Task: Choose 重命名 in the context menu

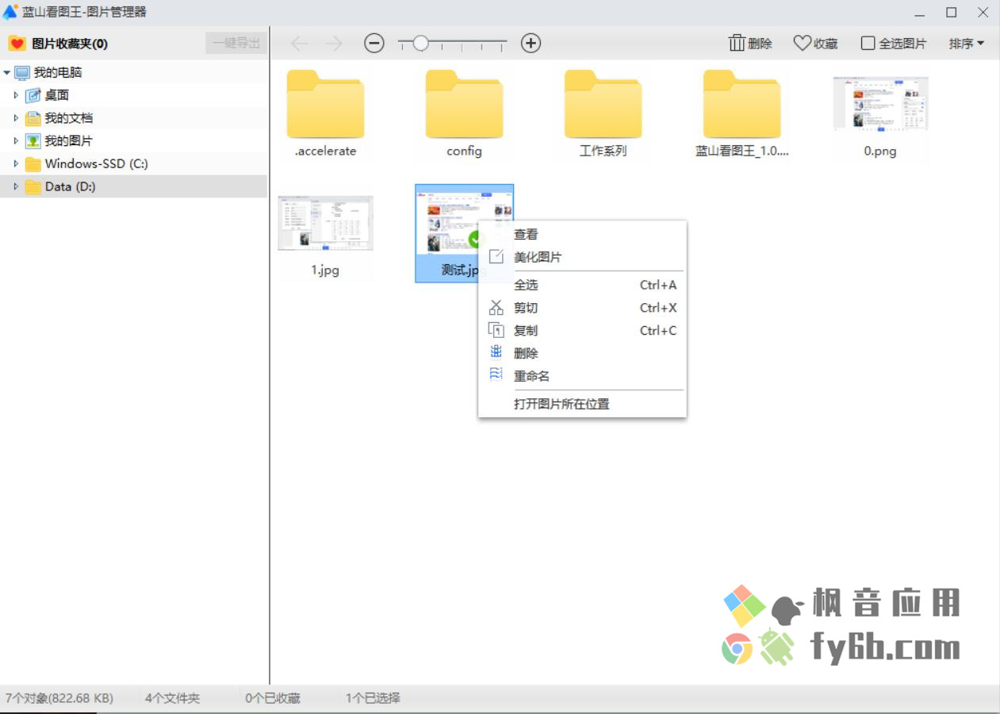Action: click(582, 376)
